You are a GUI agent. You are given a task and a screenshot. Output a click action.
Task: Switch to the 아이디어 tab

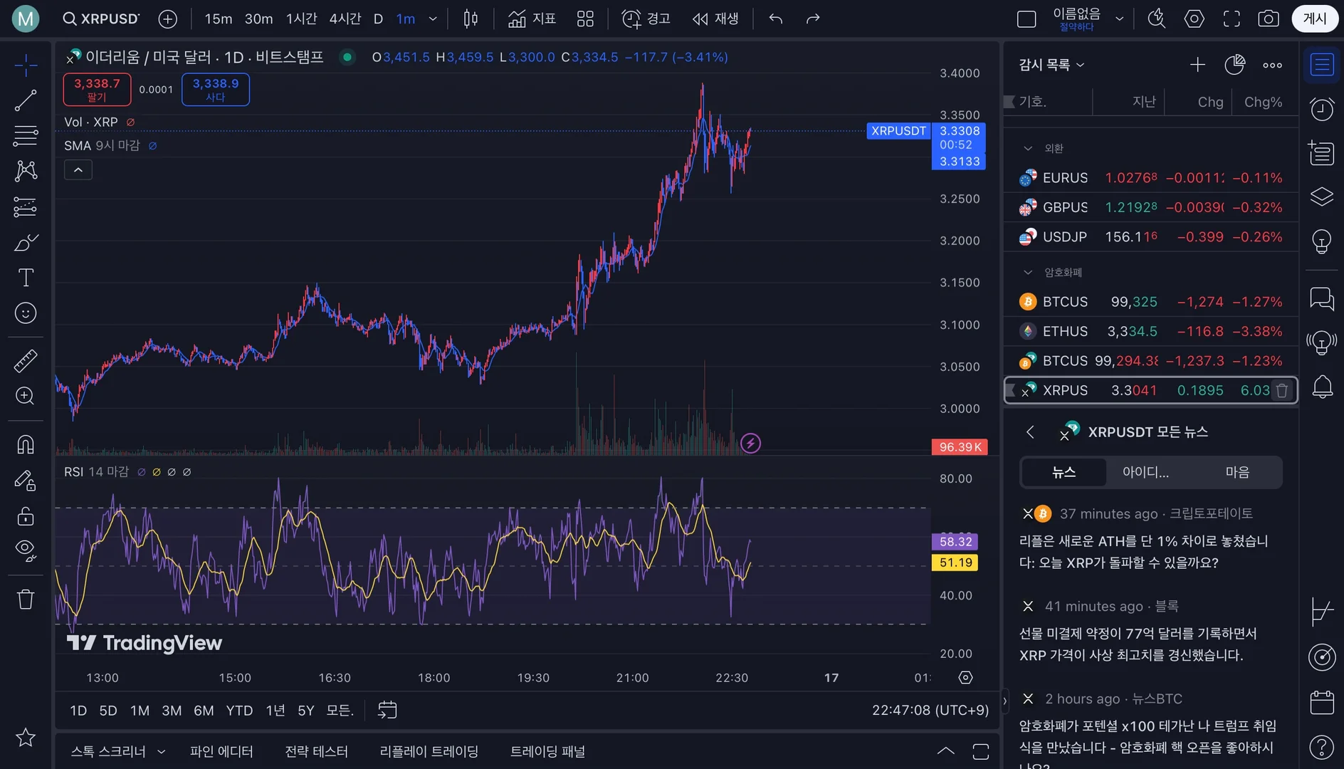click(x=1145, y=472)
